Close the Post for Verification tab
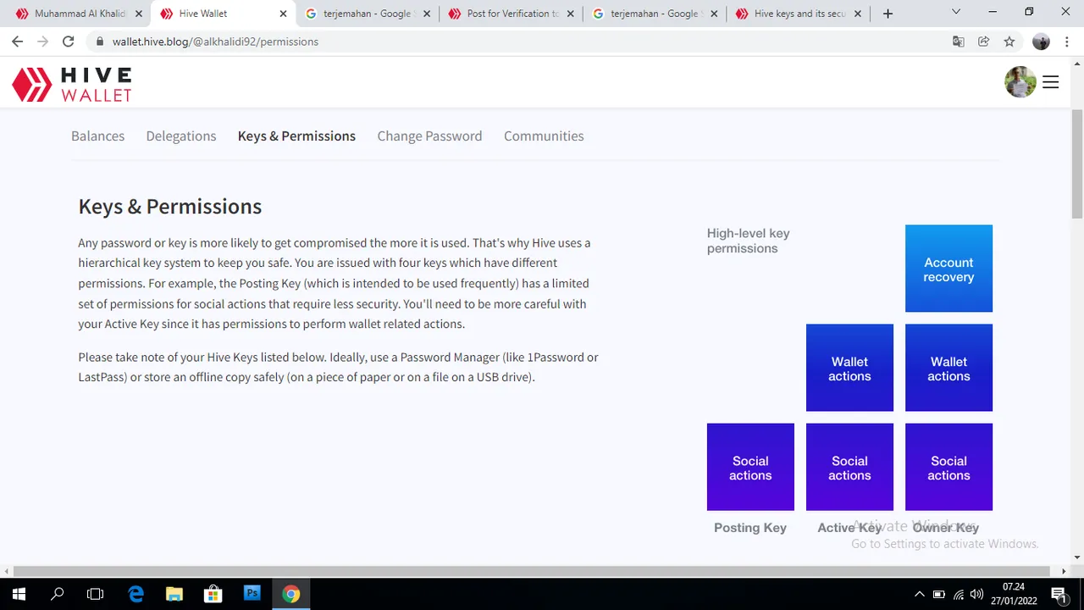Screen dimensions: 1084x610 [x=570, y=14]
